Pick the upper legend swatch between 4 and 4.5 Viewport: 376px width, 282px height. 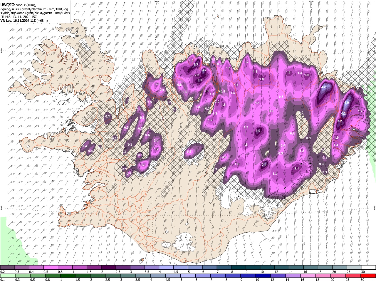(x=166, y=267)
